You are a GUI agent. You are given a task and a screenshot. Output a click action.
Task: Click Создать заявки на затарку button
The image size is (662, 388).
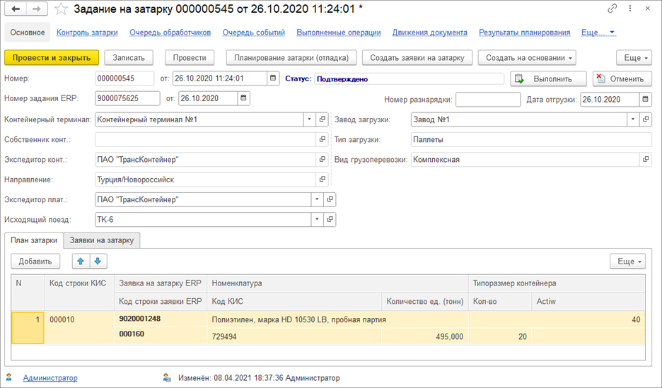click(x=417, y=58)
